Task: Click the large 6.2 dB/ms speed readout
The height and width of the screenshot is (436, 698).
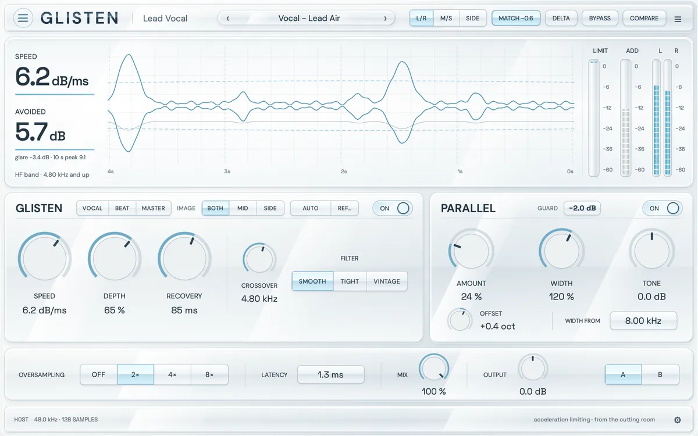Action: pyautogui.click(x=52, y=77)
